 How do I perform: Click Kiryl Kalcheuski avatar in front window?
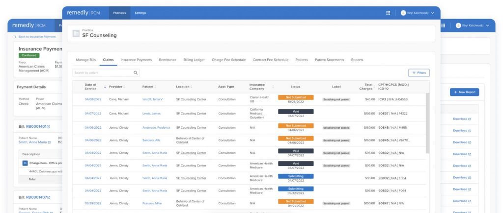click(x=403, y=13)
